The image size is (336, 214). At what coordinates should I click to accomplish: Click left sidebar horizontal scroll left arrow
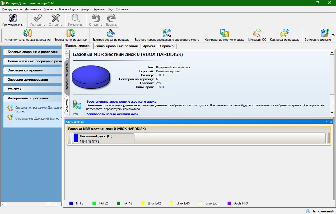3,204
